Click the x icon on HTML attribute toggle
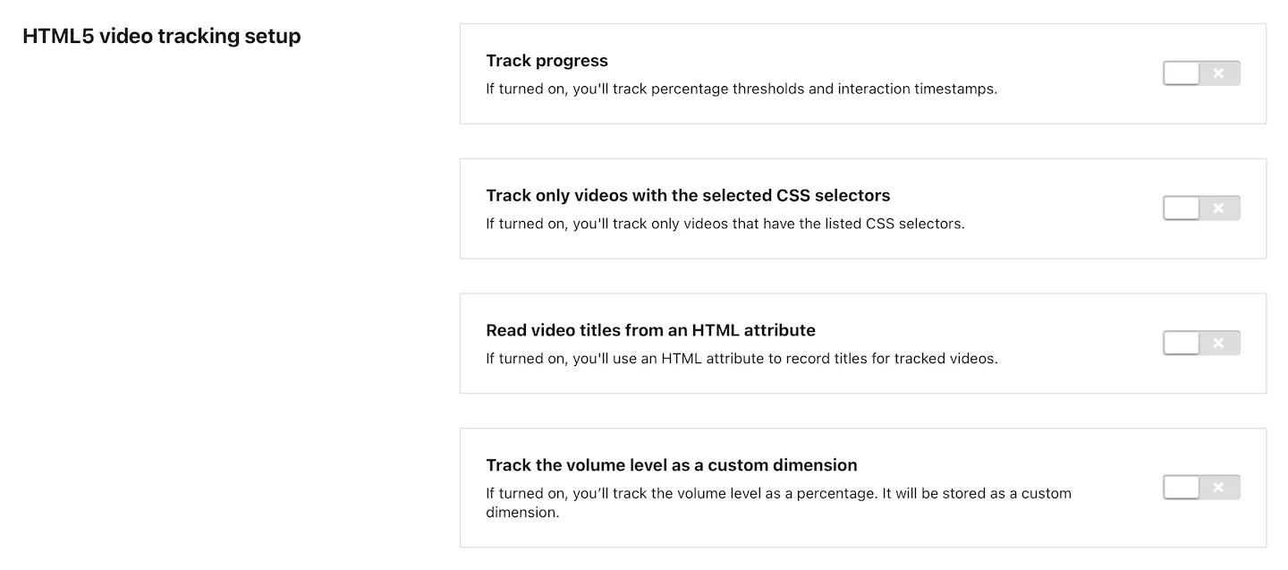 point(1218,343)
